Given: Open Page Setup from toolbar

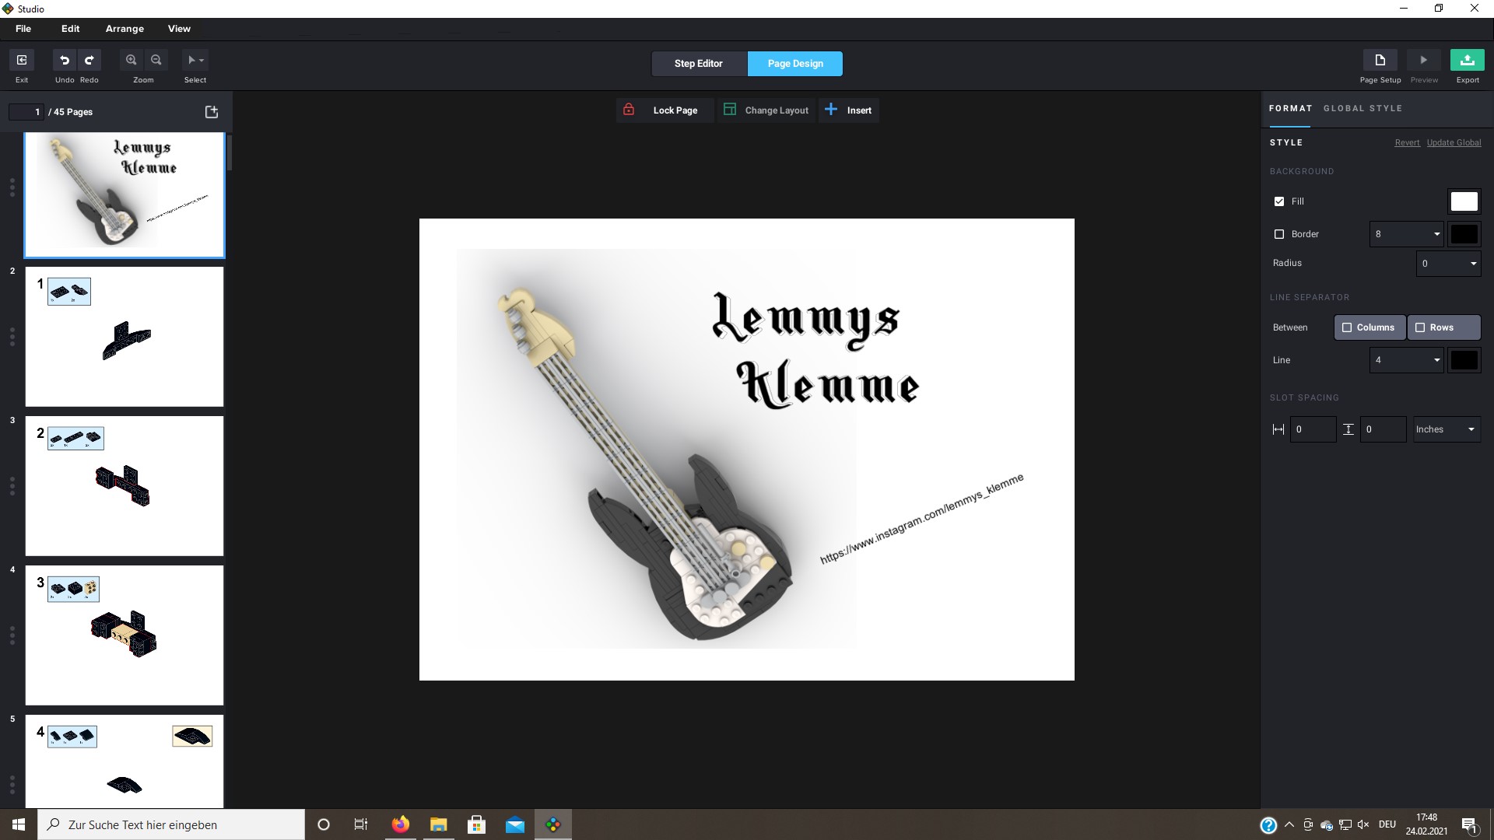Looking at the screenshot, I should (x=1380, y=61).
